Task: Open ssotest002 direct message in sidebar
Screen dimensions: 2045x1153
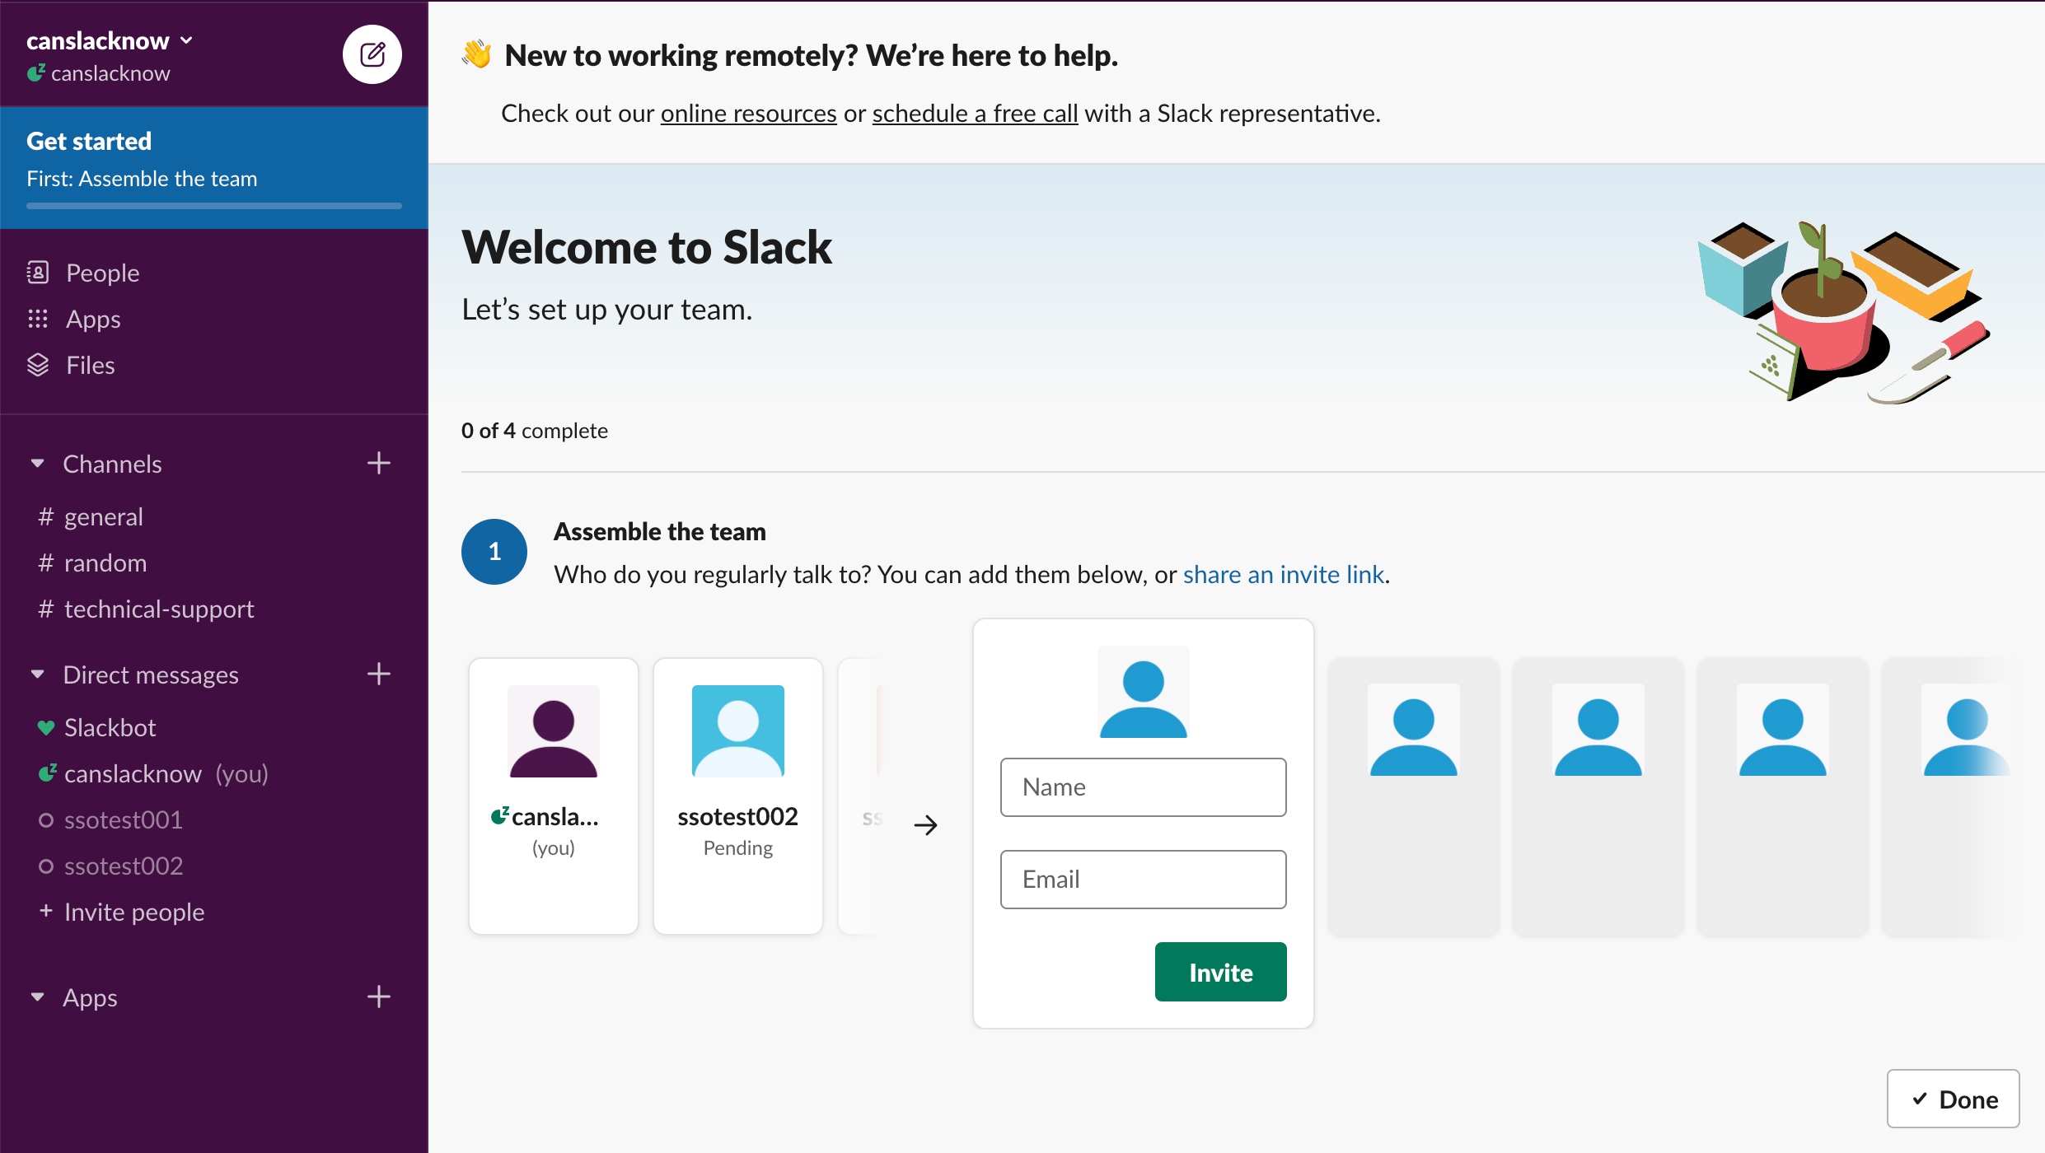Action: 124,866
